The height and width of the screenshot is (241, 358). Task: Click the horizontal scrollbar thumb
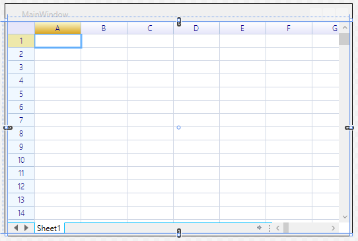pos(286,228)
